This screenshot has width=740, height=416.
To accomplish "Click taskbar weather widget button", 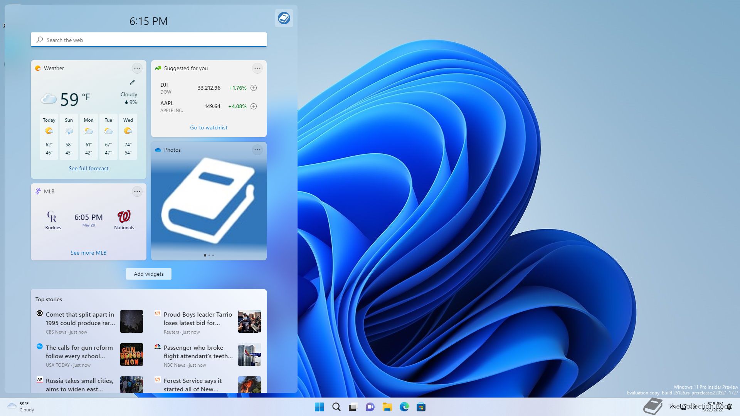I will [x=21, y=407].
